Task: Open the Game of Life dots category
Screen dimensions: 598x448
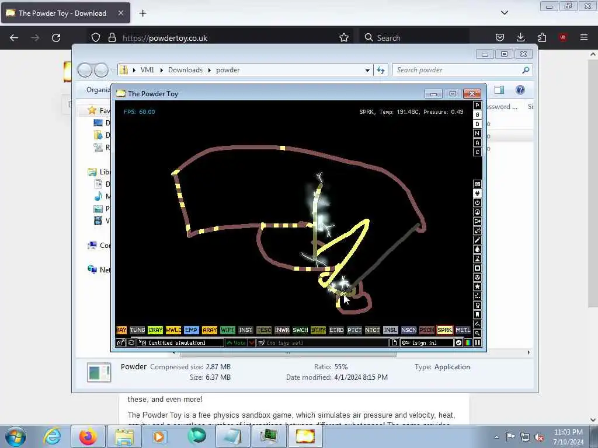Action: (x=477, y=296)
